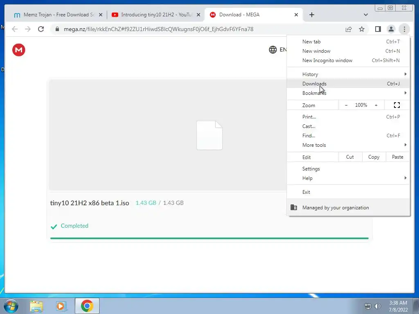The height and width of the screenshot is (314, 419).
Task: Open the Chrome profile avatar icon
Action: pos(391,29)
